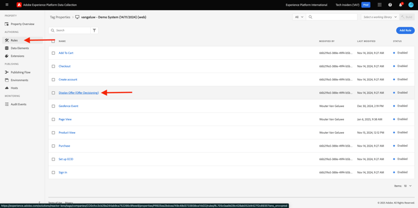418x208 pixels.
Task: Select the Create account checkbox
Action: point(54,80)
